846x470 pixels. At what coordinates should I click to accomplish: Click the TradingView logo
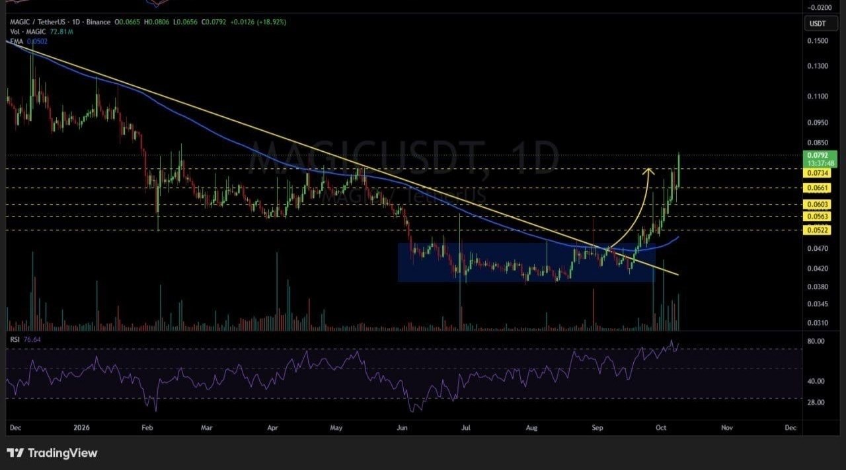(52, 453)
